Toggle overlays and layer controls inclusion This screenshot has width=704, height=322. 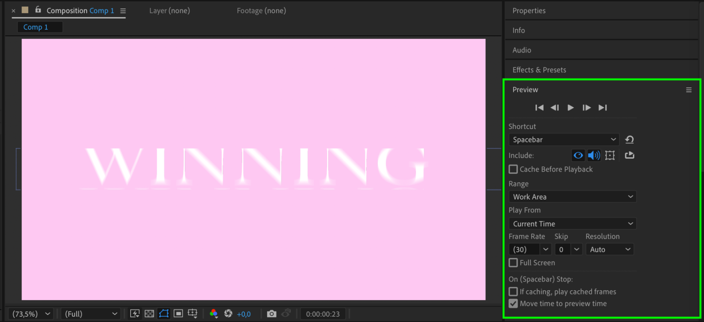click(610, 155)
